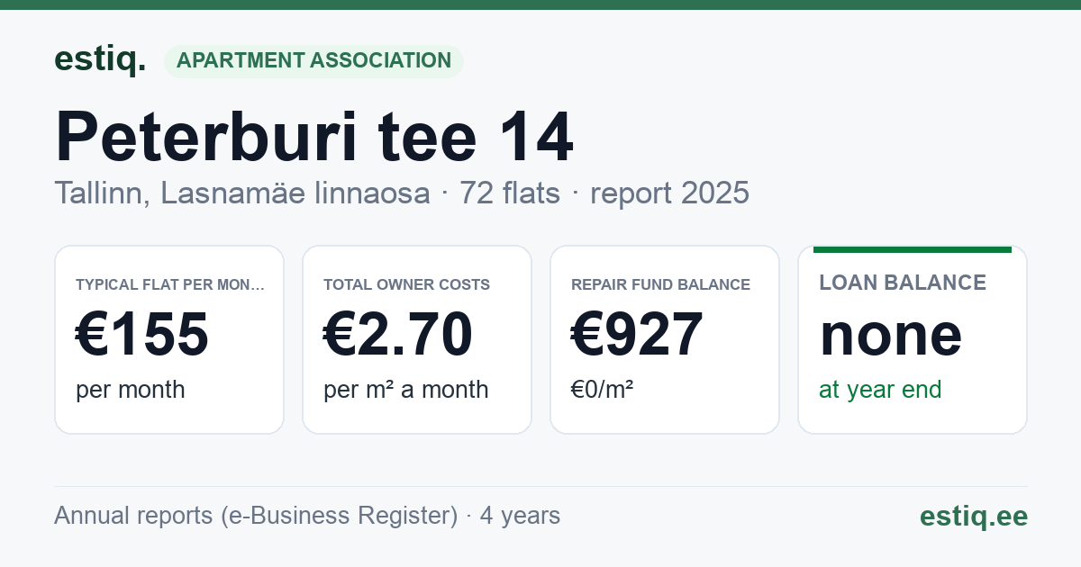
Task: Click the 'at year end' caption
Action: (x=880, y=390)
